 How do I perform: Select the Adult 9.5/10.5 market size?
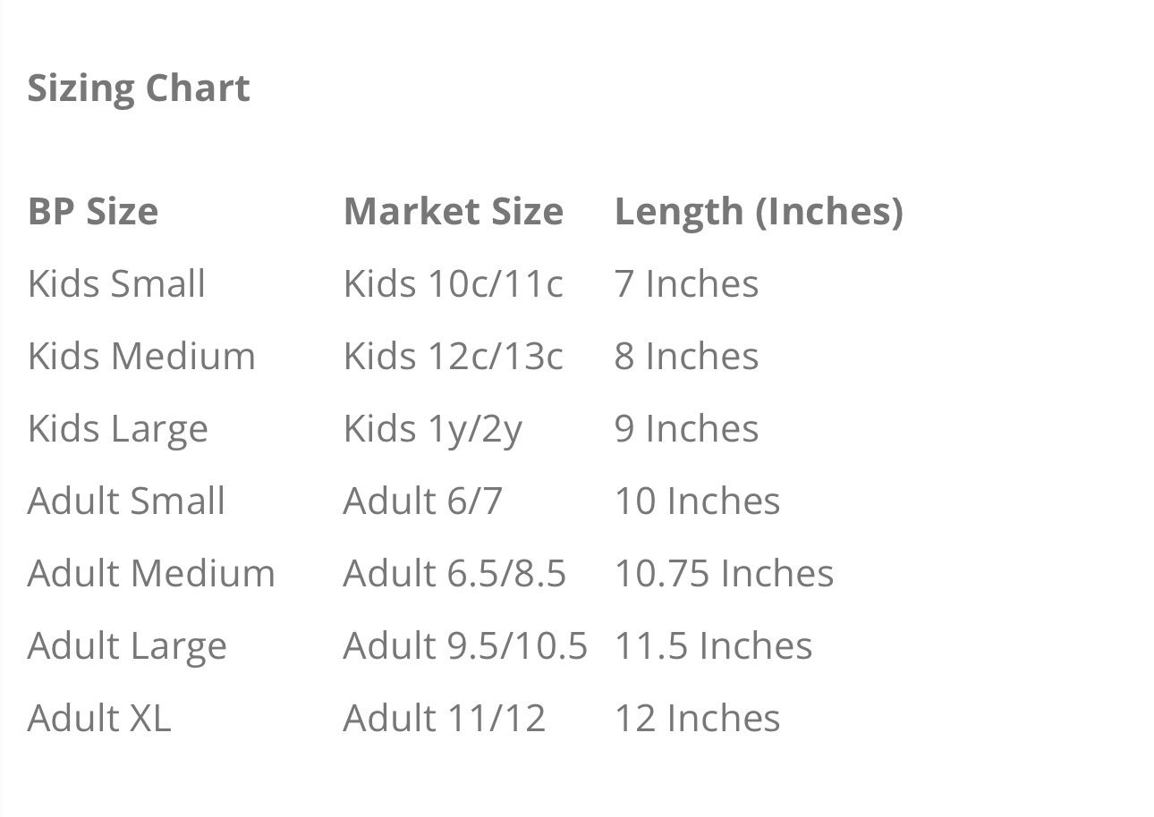[465, 645]
